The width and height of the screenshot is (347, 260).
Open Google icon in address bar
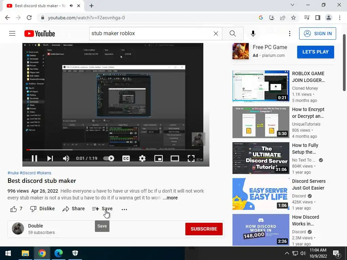pos(261,18)
